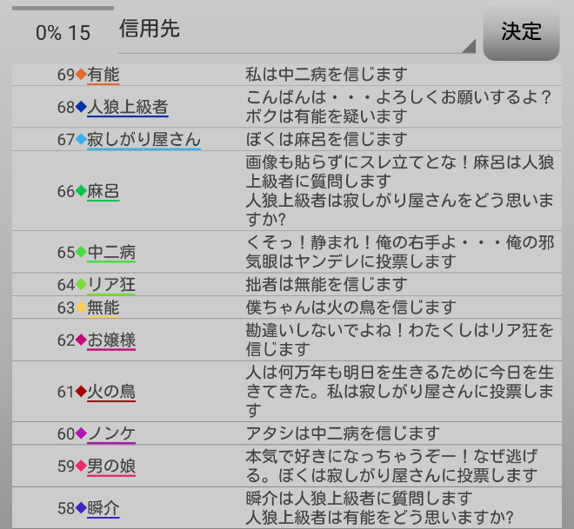Open player name 人狼上級者
Image resolution: width=574 pixels, height=529 pixels.
(127, 108)
